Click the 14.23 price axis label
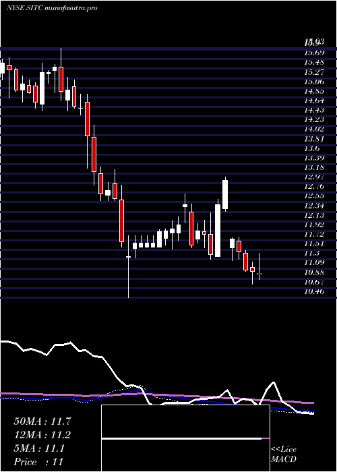337x472 pixels. coord(314,119)
